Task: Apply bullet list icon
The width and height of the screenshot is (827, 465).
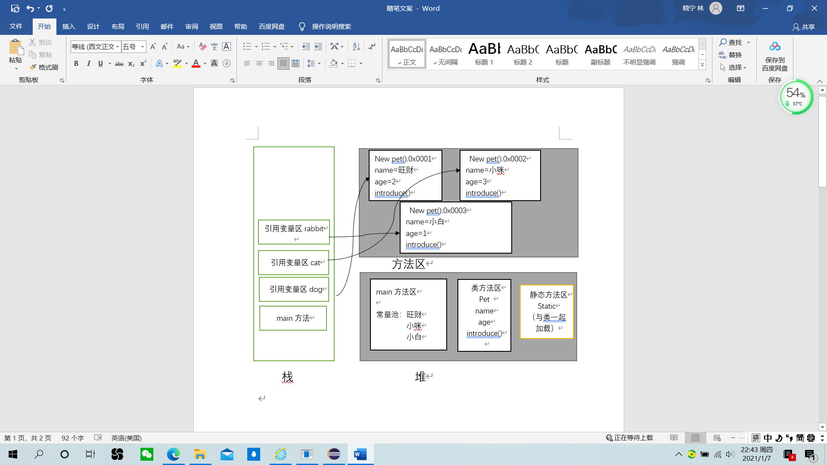Action: click(247, 46)
